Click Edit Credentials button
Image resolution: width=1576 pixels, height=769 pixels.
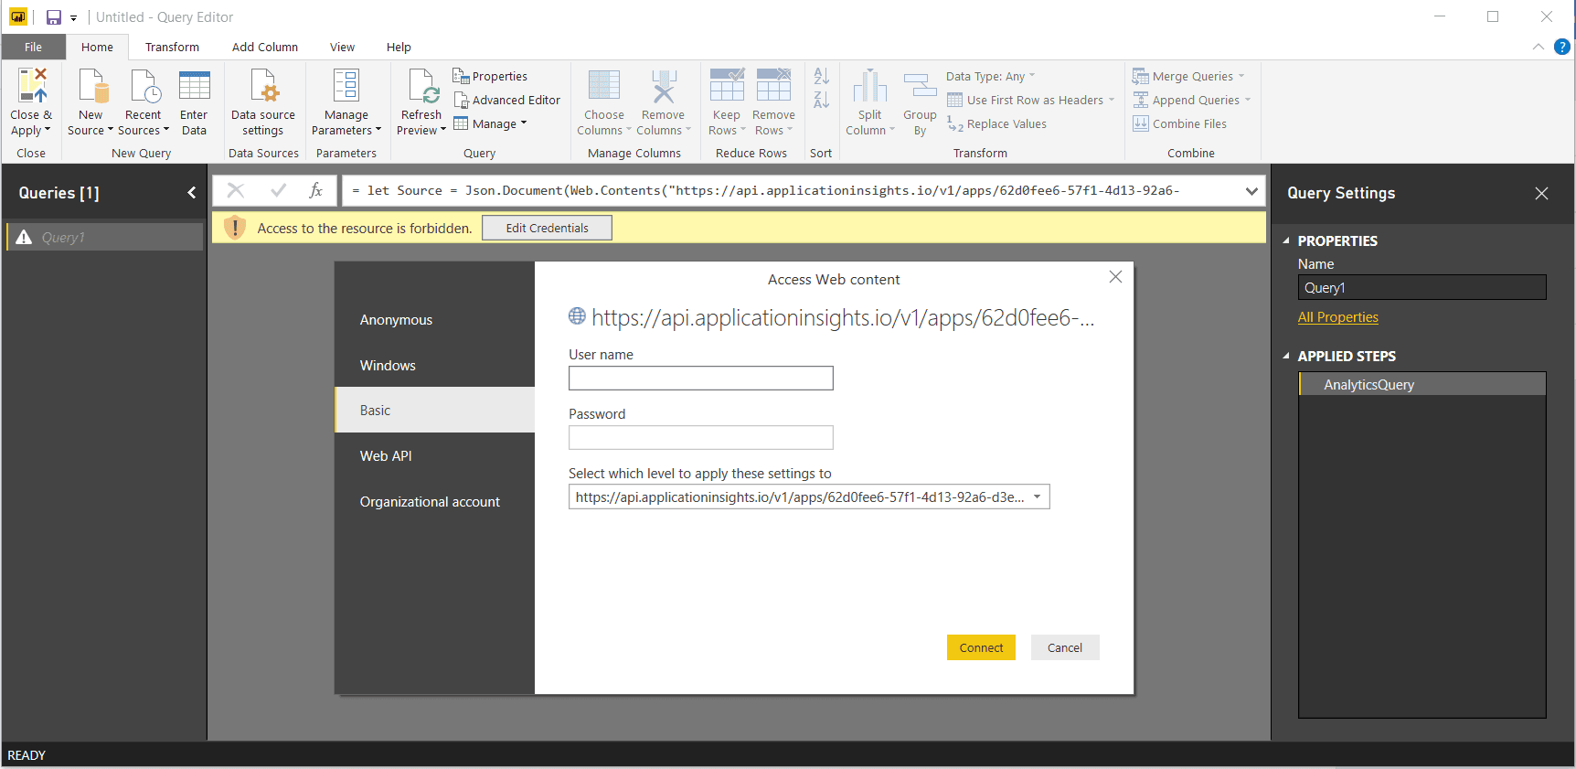tap(547, 228)
